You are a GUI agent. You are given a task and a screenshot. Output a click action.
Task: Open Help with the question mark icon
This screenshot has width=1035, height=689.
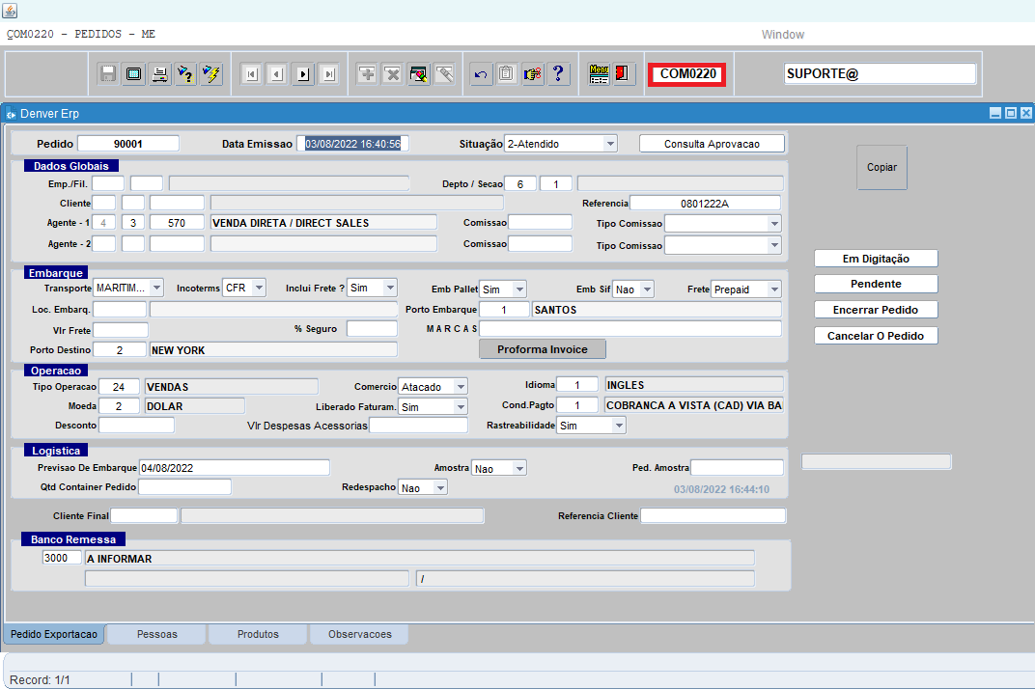click(558, 73)
